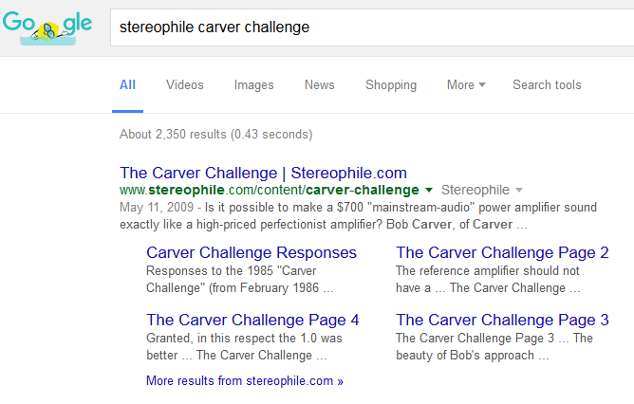Click More results from stereophile.com
Screen dimensions: 634x404
(245, 381)
